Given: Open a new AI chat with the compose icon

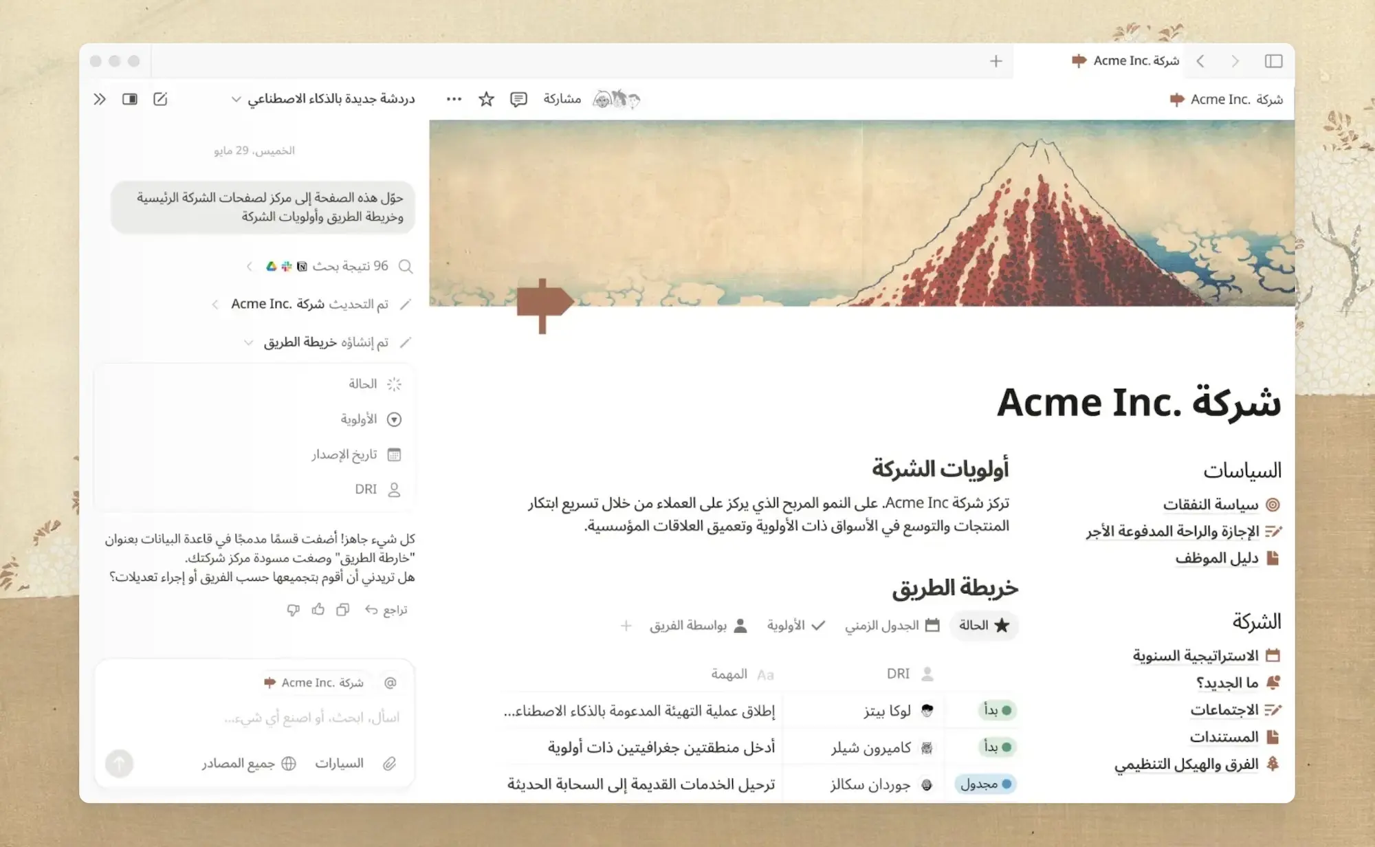Looking at the screenshot, I should tap(161, 98).
